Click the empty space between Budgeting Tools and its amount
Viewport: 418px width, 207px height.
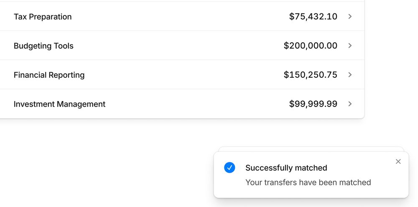pos(178,46)
